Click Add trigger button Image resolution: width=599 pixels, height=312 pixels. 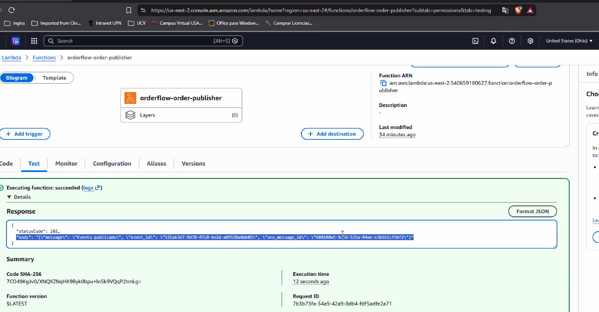[25, 134]
